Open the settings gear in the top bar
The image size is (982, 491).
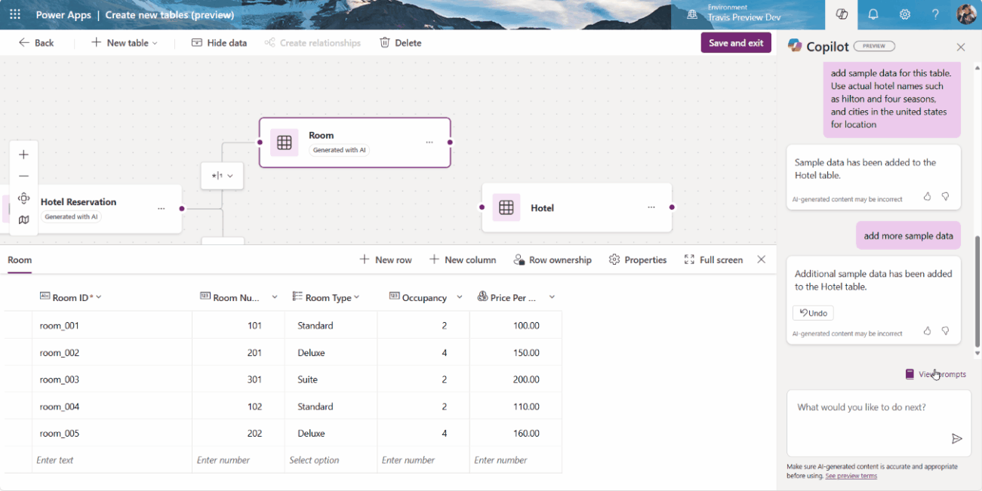[x=904, y=14]
